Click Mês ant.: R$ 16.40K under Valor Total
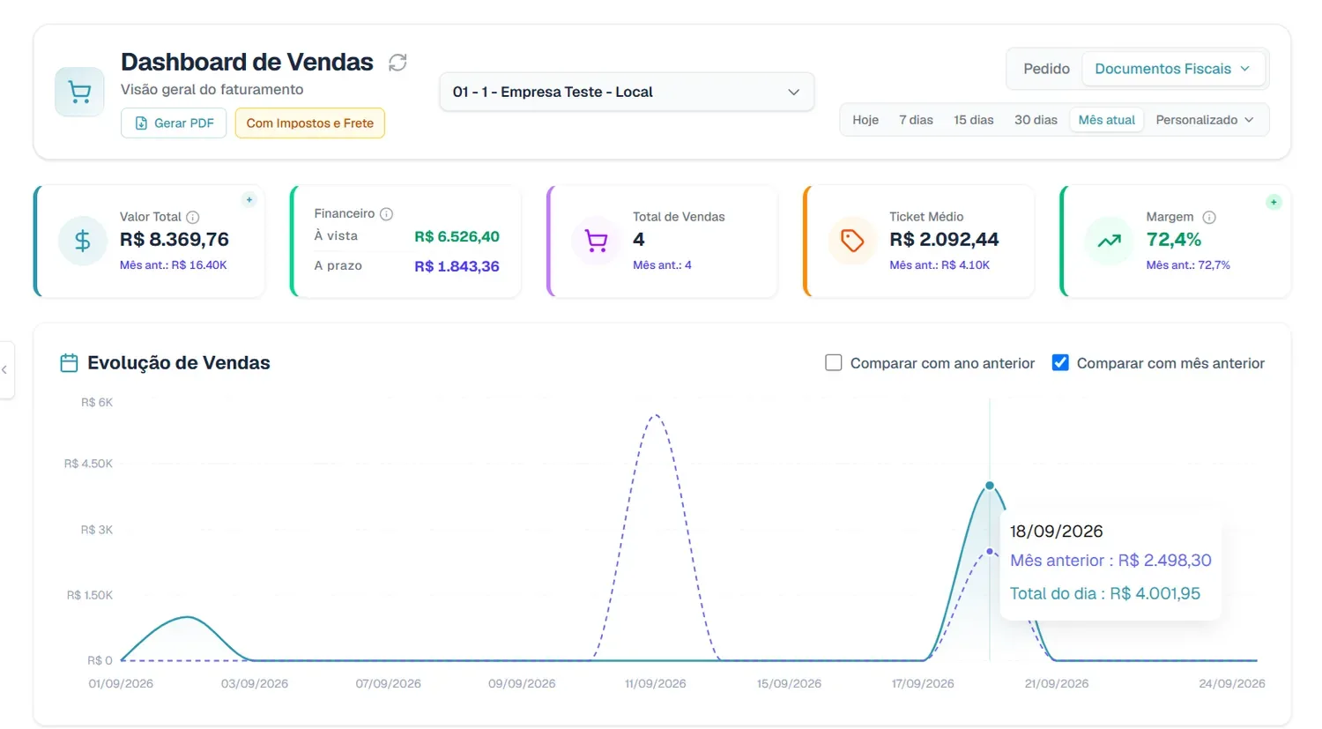The image size is (1322, 729). point(173,265)
